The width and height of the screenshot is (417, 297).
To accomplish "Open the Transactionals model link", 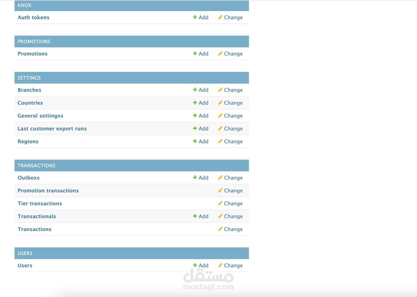I will (x=37, y=216).
